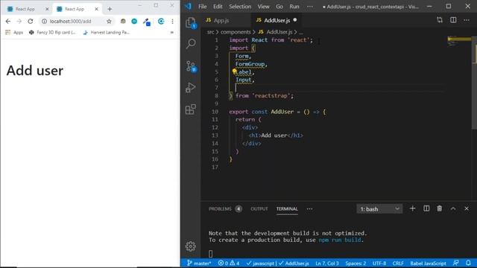Open Apps shortcut in bookmarks bar
Viewport: 477px width, 268px height.
[14, 32]
